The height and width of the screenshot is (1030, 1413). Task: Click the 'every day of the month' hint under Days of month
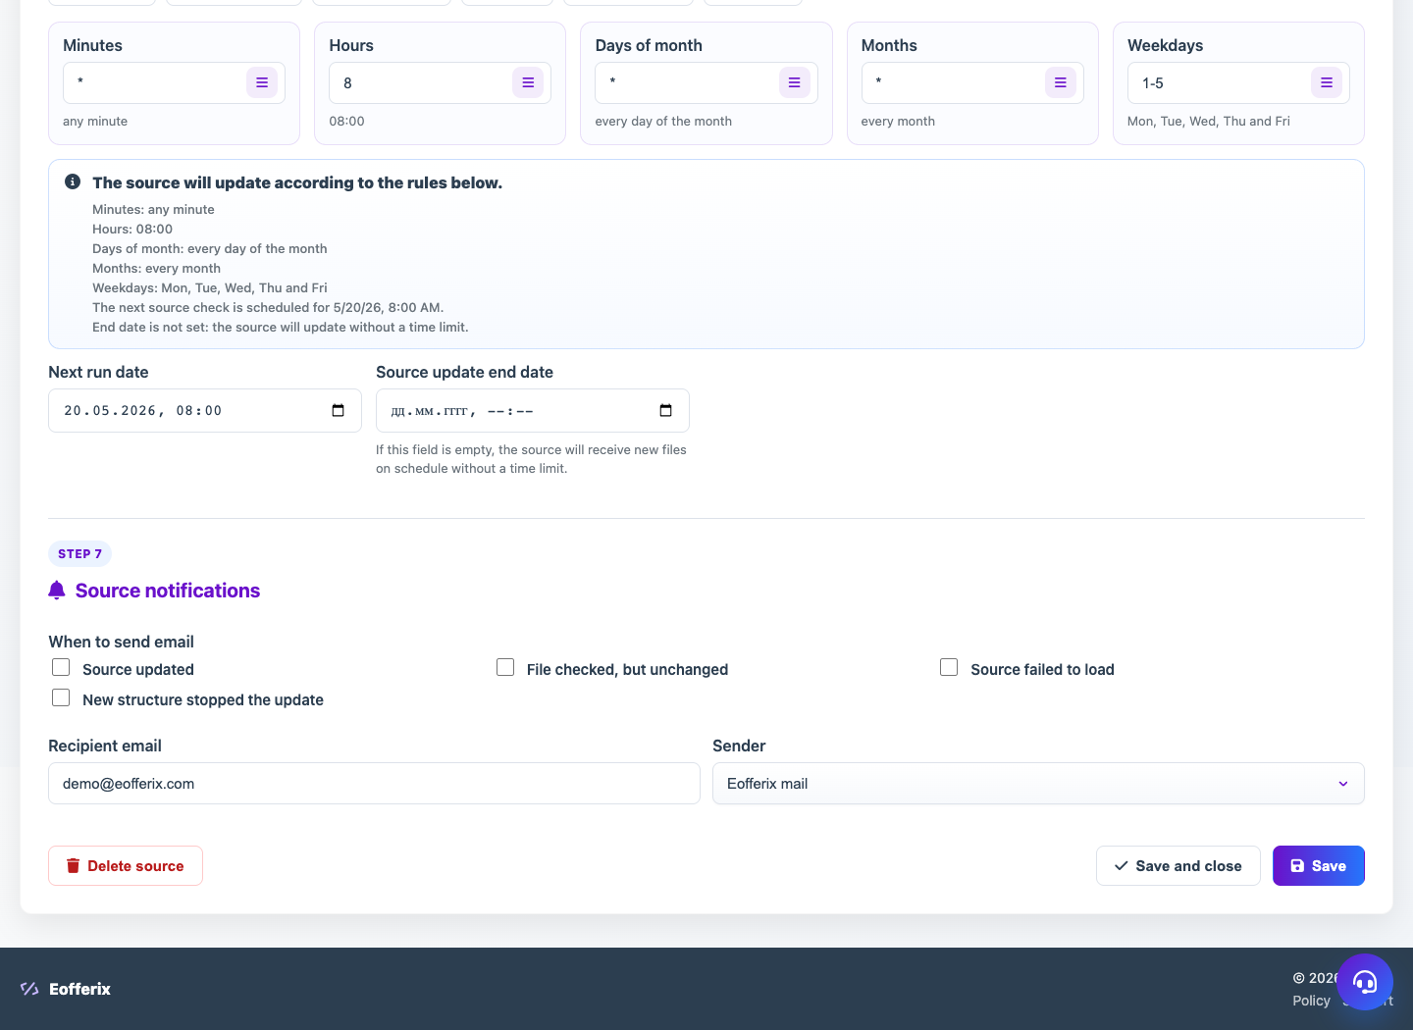[663, 121]
